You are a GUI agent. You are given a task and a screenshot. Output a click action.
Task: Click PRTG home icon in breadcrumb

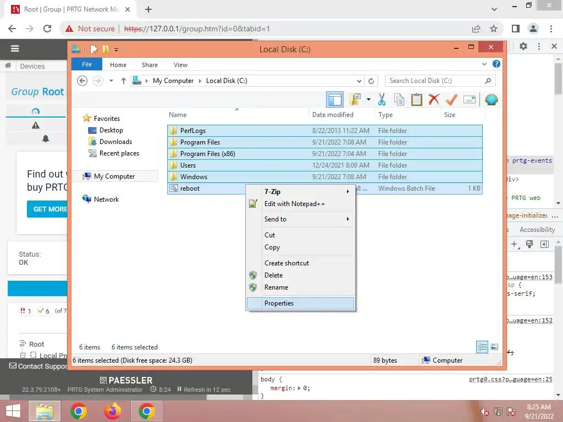[8, 65]
